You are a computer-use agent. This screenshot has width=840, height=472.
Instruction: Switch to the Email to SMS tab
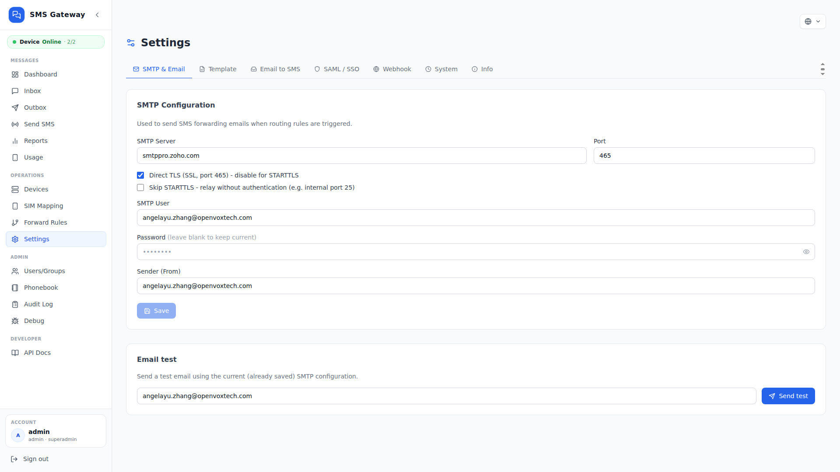tap(276, 69)
